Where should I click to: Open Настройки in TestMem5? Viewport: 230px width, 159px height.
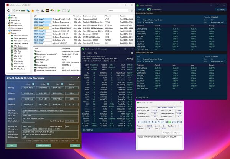[166, 133]
